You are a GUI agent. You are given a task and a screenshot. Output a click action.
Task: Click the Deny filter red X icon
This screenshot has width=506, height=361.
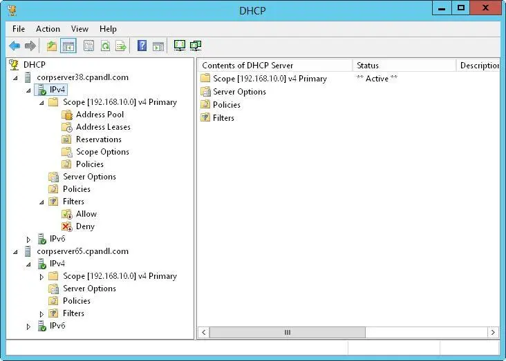tap(67, 226)
